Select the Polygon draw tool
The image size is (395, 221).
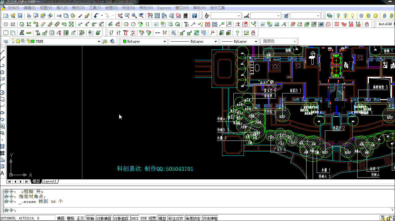coord(2,72)
